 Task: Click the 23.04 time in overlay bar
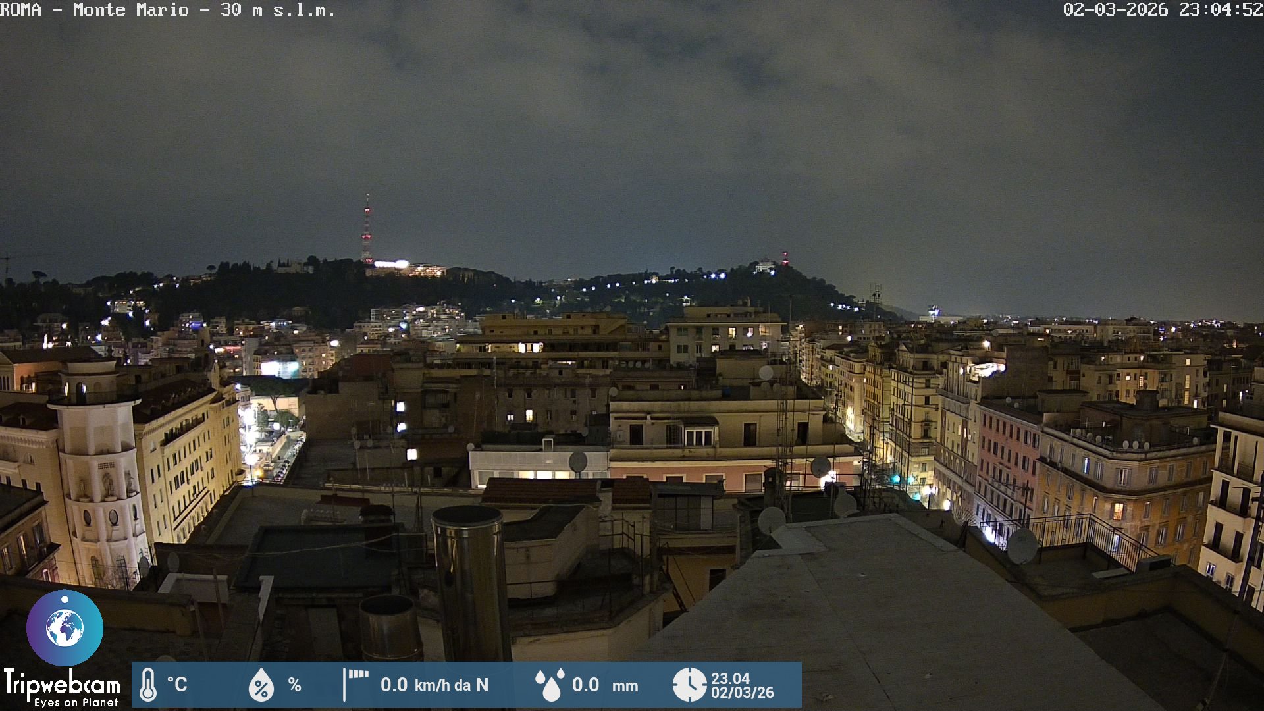click(x=730, y=678)
